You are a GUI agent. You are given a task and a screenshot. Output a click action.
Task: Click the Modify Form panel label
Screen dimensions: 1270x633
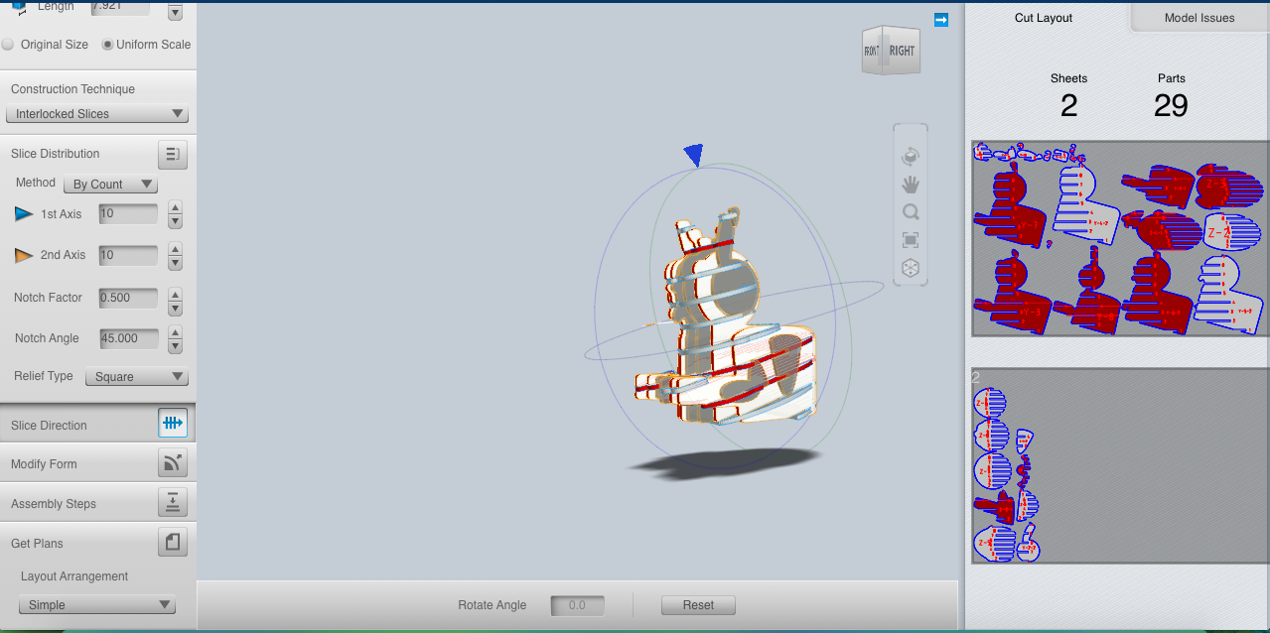click(x=44, y=464)
